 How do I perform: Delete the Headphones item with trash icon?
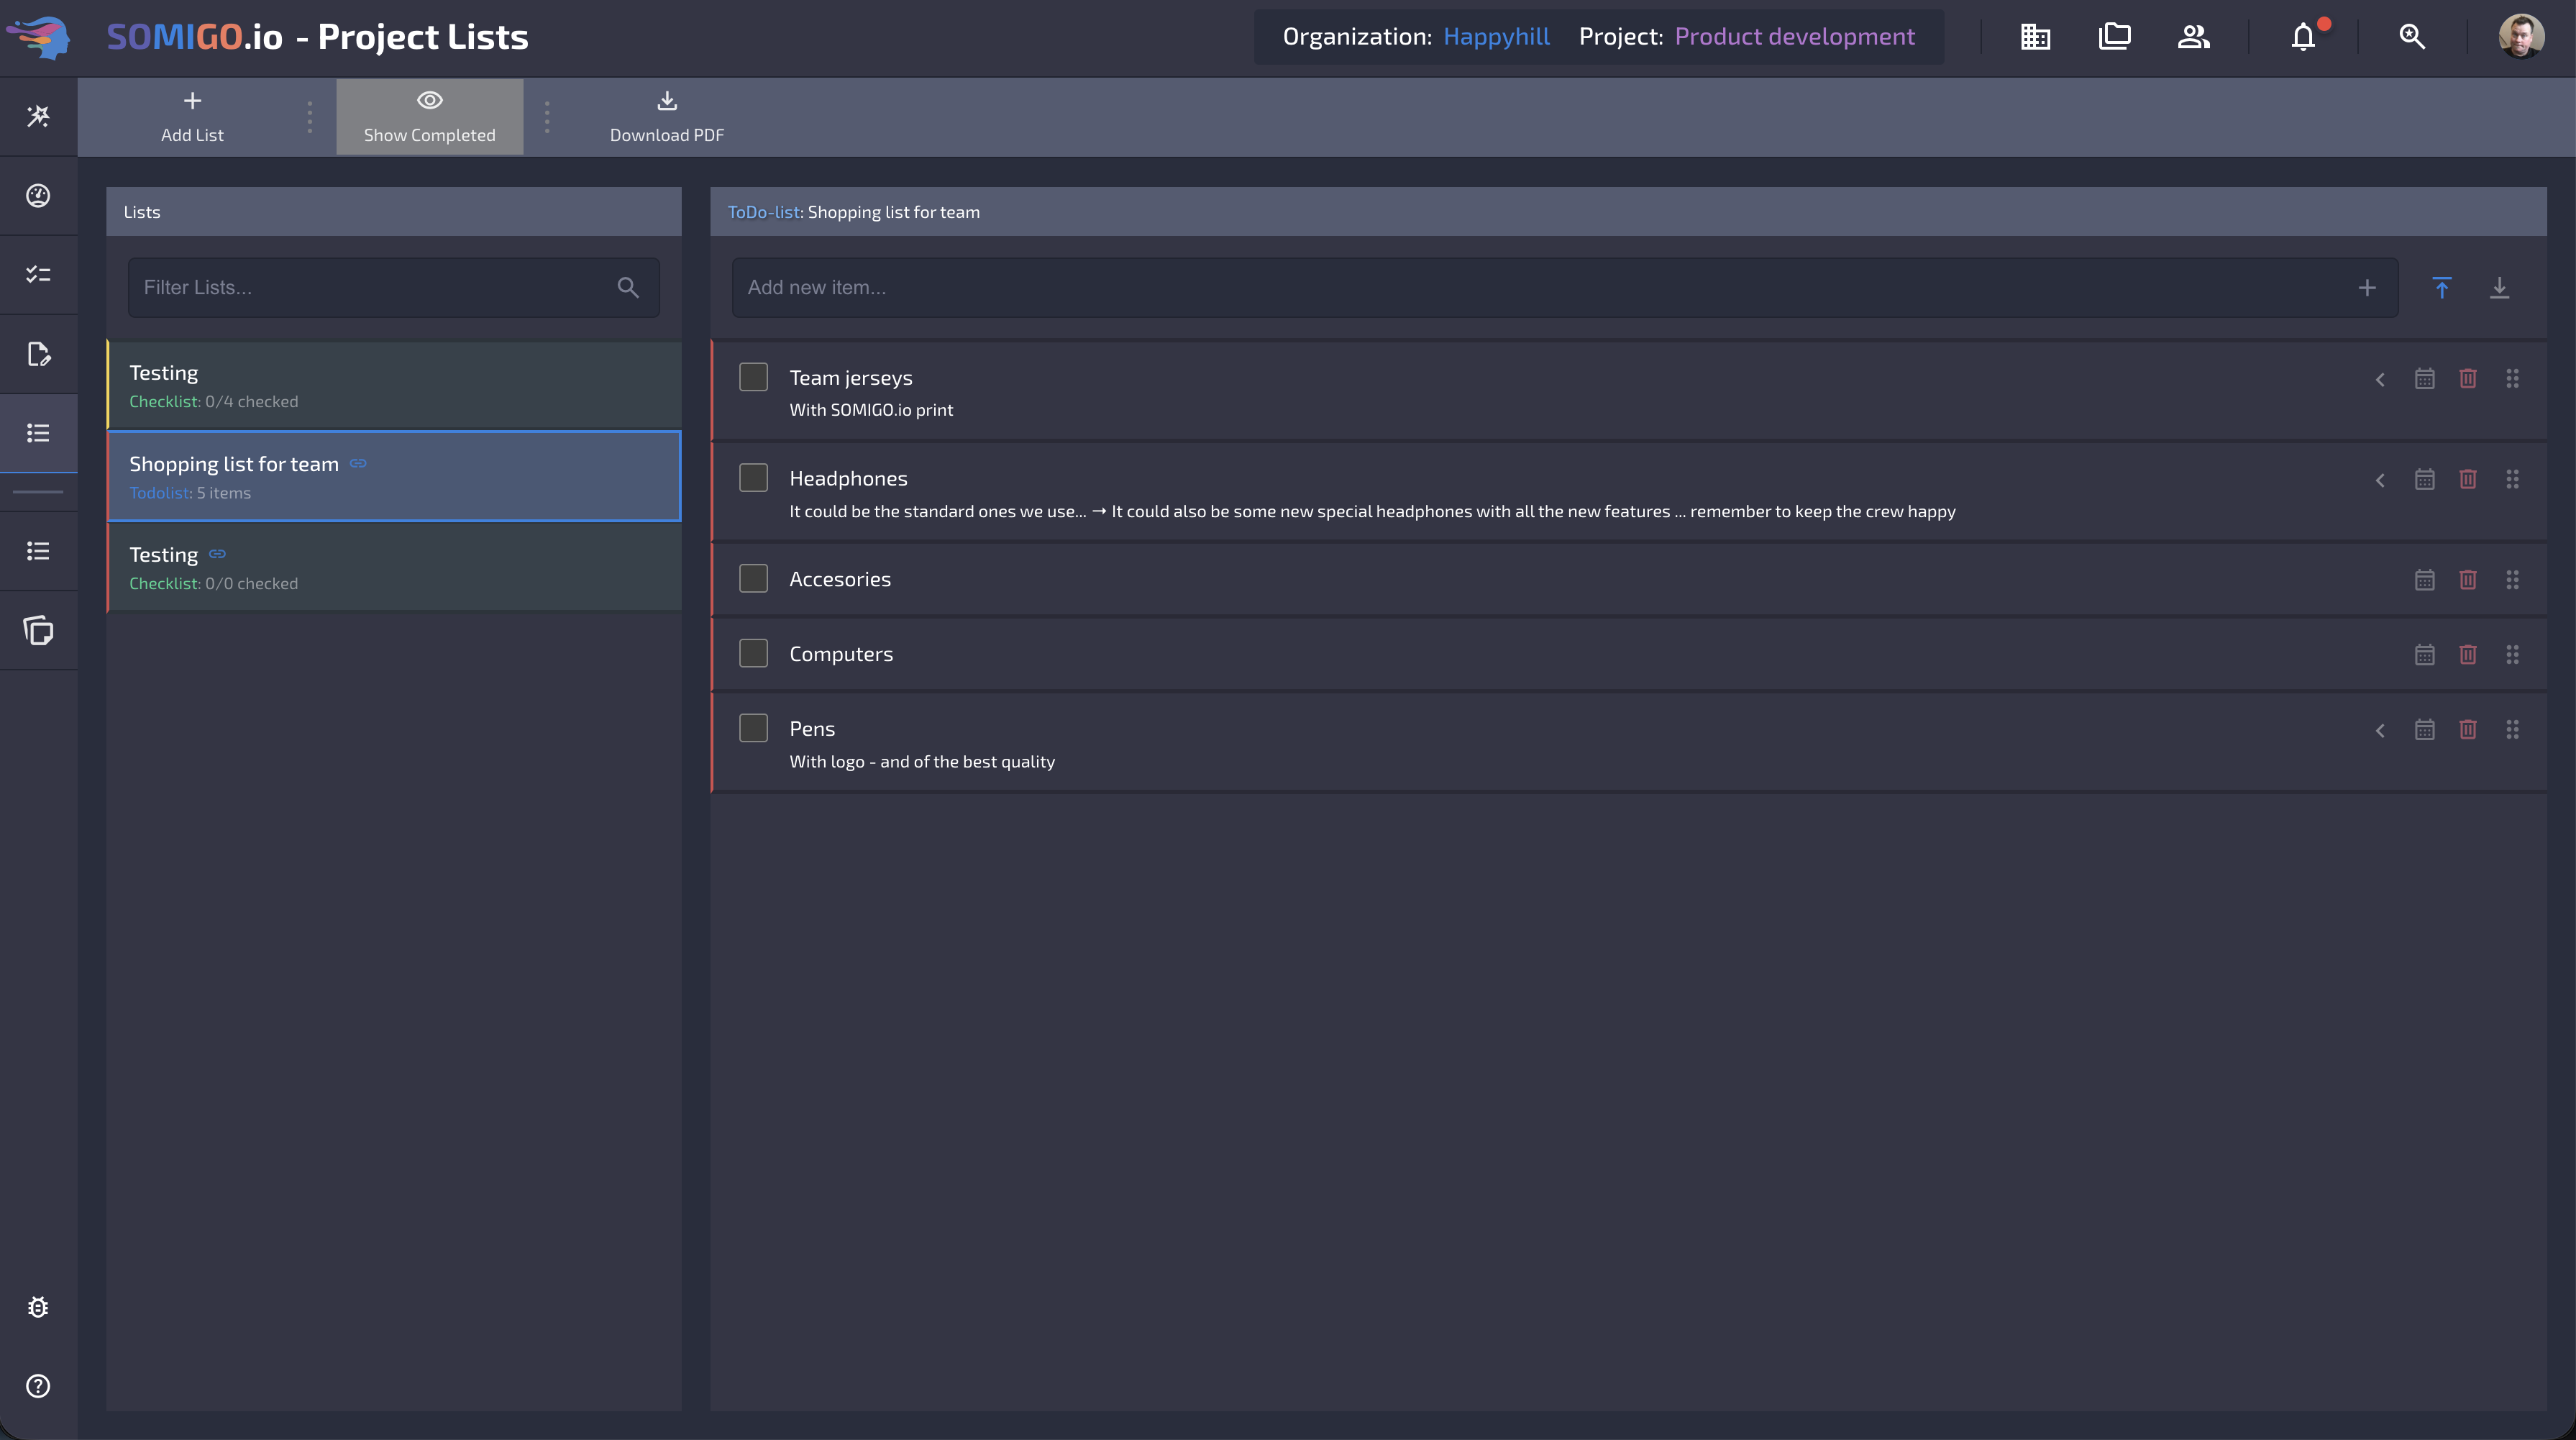(x=2468, y=480)
